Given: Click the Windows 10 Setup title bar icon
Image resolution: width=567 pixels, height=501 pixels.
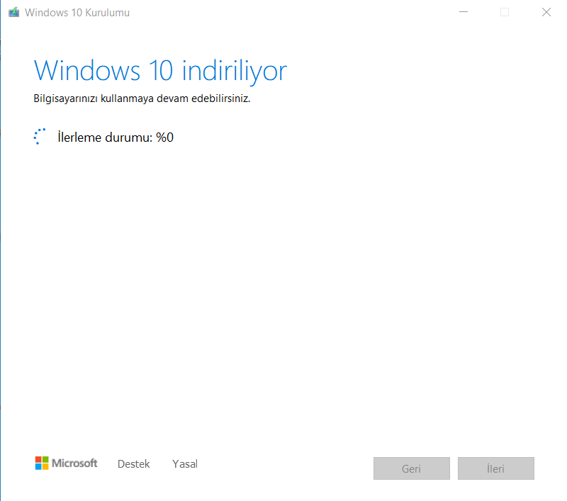Looking at the screenshot, I should coord(13,12).
